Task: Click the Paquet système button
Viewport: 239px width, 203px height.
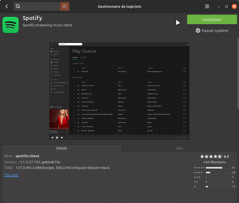Action: (x=212, y=31)
